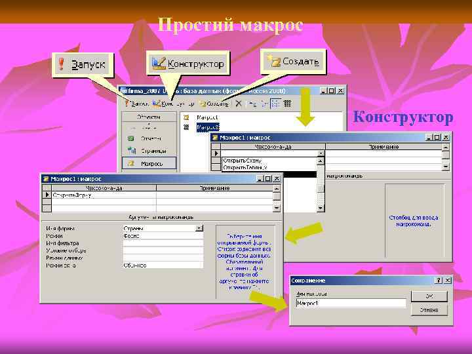This screenshot has width=472, height=354.
Task: Click Конструктор in the database window toolbar
Action: point(173,104)
